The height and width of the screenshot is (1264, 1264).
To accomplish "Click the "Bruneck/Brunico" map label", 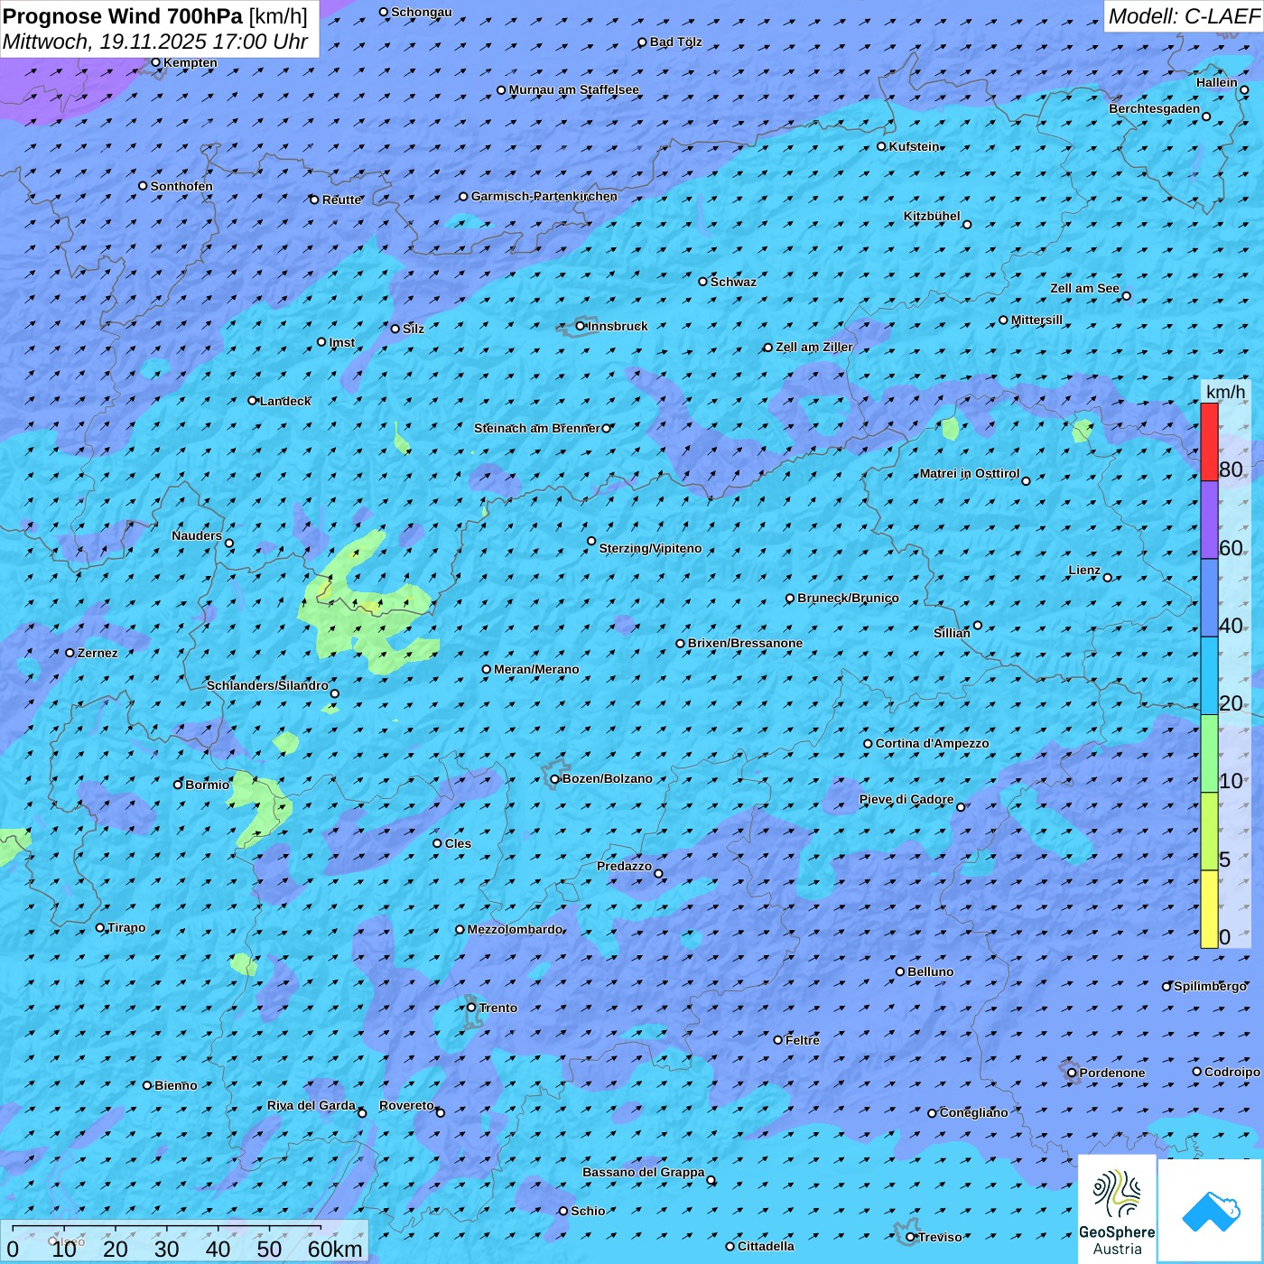I will point(848,598).
